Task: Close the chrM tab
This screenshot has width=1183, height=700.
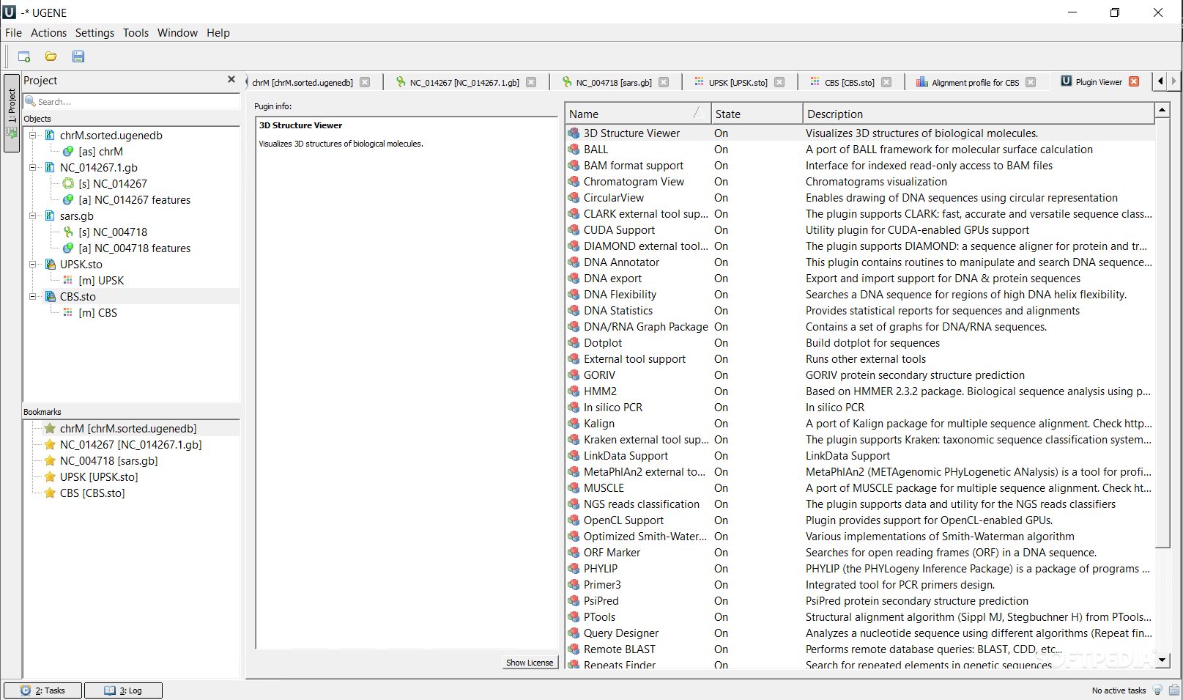Action: tap(365, 82)
